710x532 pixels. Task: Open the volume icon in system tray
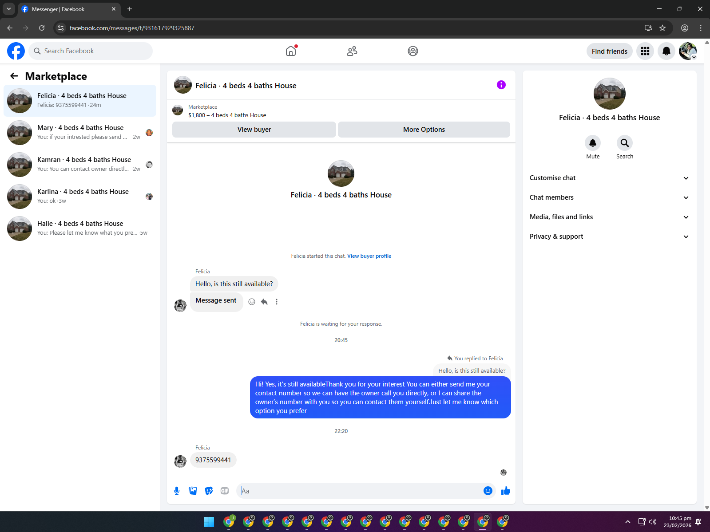[x=653, y=522]
